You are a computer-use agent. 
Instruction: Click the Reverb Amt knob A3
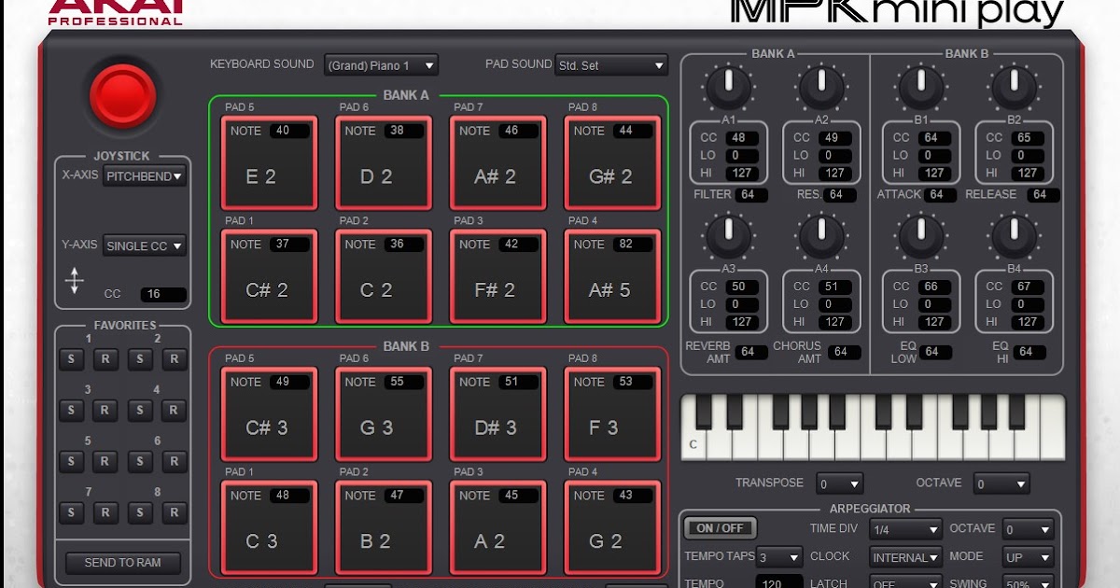[728, 236]
